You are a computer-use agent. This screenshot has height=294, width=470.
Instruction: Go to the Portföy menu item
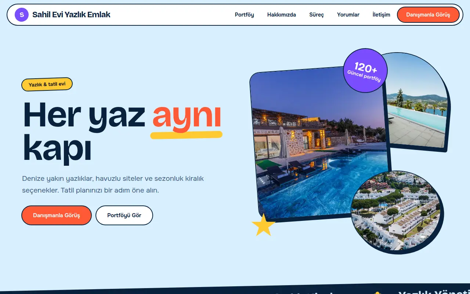245,15
